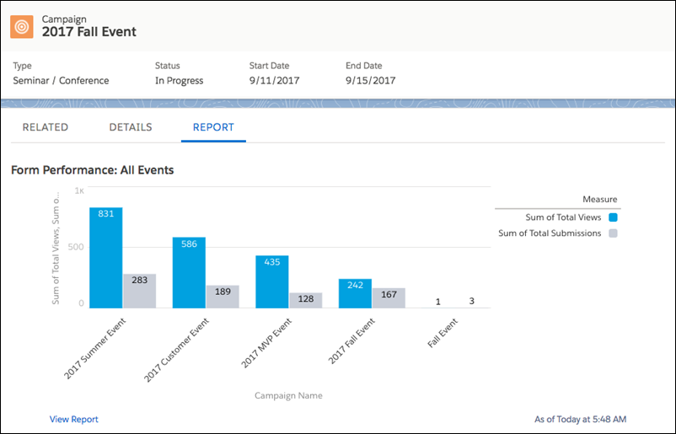Image resolution: width=676 pixels, height=434 pixels.
Task: Select the Report tab
Action: (213, 127)
